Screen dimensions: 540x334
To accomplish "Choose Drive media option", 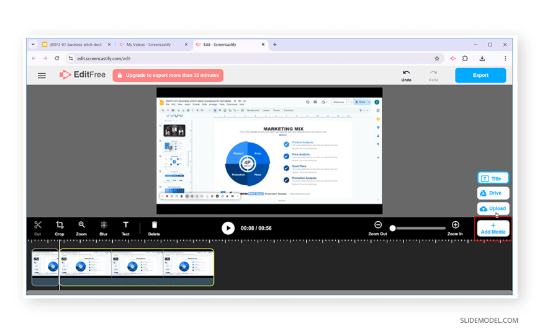I will pos(493,193).
